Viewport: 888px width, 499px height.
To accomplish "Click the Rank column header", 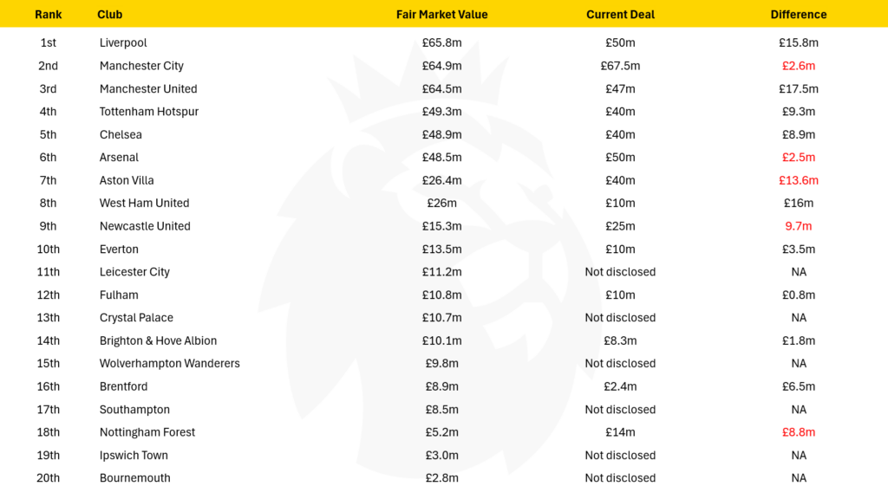I will (49, 15).
